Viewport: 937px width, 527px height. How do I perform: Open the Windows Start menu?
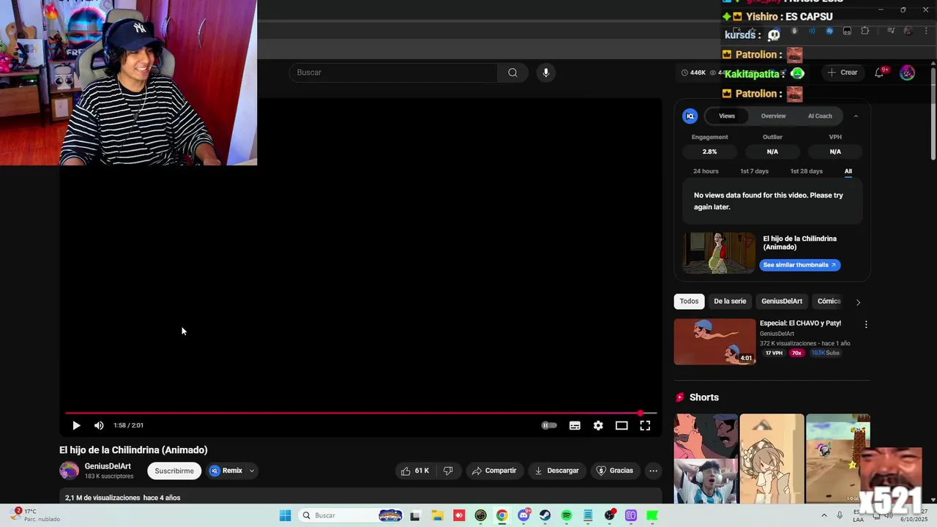(x=285, y=515)
